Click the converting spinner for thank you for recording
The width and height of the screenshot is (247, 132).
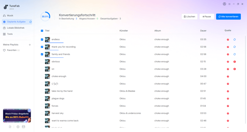pos(235,47)
